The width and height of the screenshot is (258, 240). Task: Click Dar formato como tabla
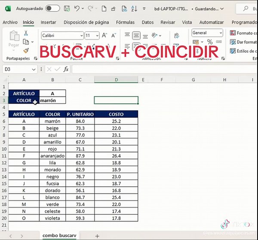pyautogui.click(x=243, y=42)
